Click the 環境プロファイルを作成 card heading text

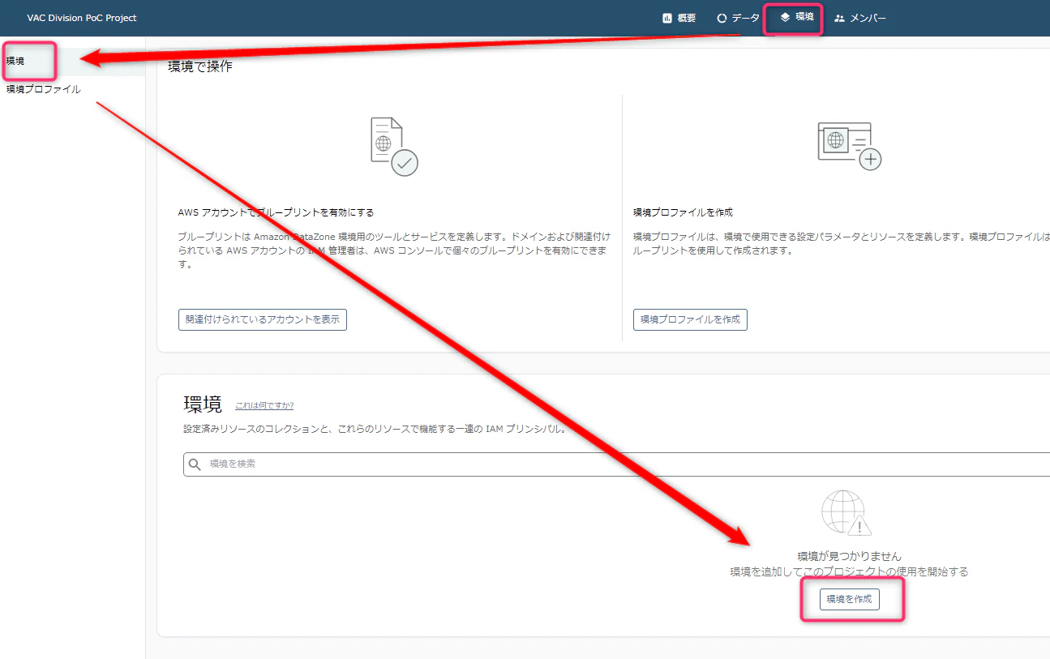point(683,212)
